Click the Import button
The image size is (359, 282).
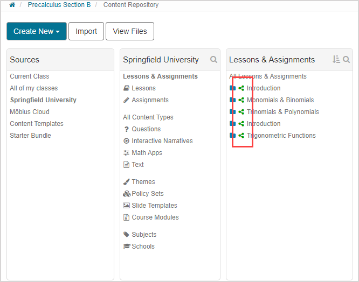tap(86, 31)
